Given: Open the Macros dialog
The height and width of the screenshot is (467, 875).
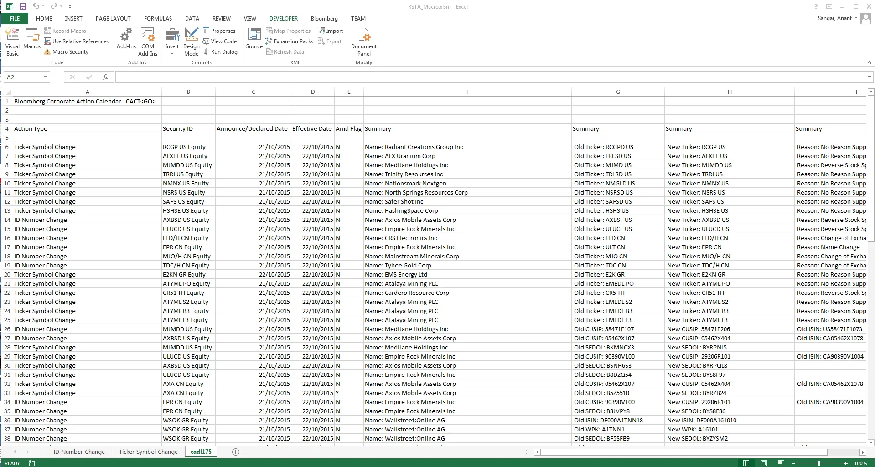Looking at the screenshot, I should (x=32, y=39).
